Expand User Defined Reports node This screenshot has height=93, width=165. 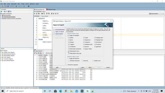1,60
